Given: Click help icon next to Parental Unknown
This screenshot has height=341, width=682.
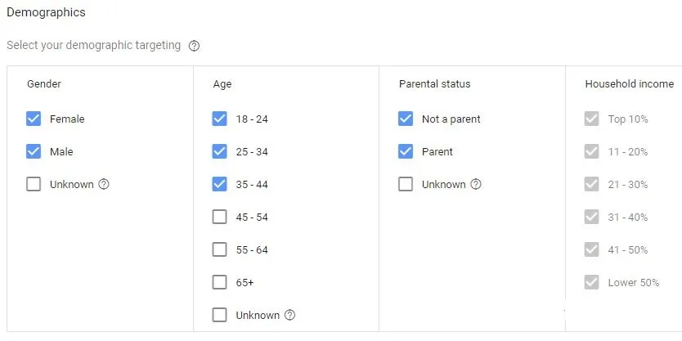Looking at the screenshot, I should tap(476, 184).
